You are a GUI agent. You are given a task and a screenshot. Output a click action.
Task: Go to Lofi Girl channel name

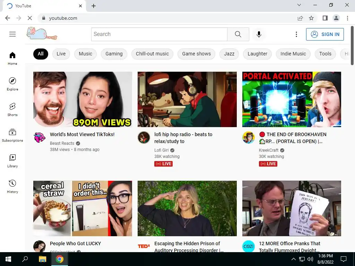pyautogui.click(x=162, y=150)
